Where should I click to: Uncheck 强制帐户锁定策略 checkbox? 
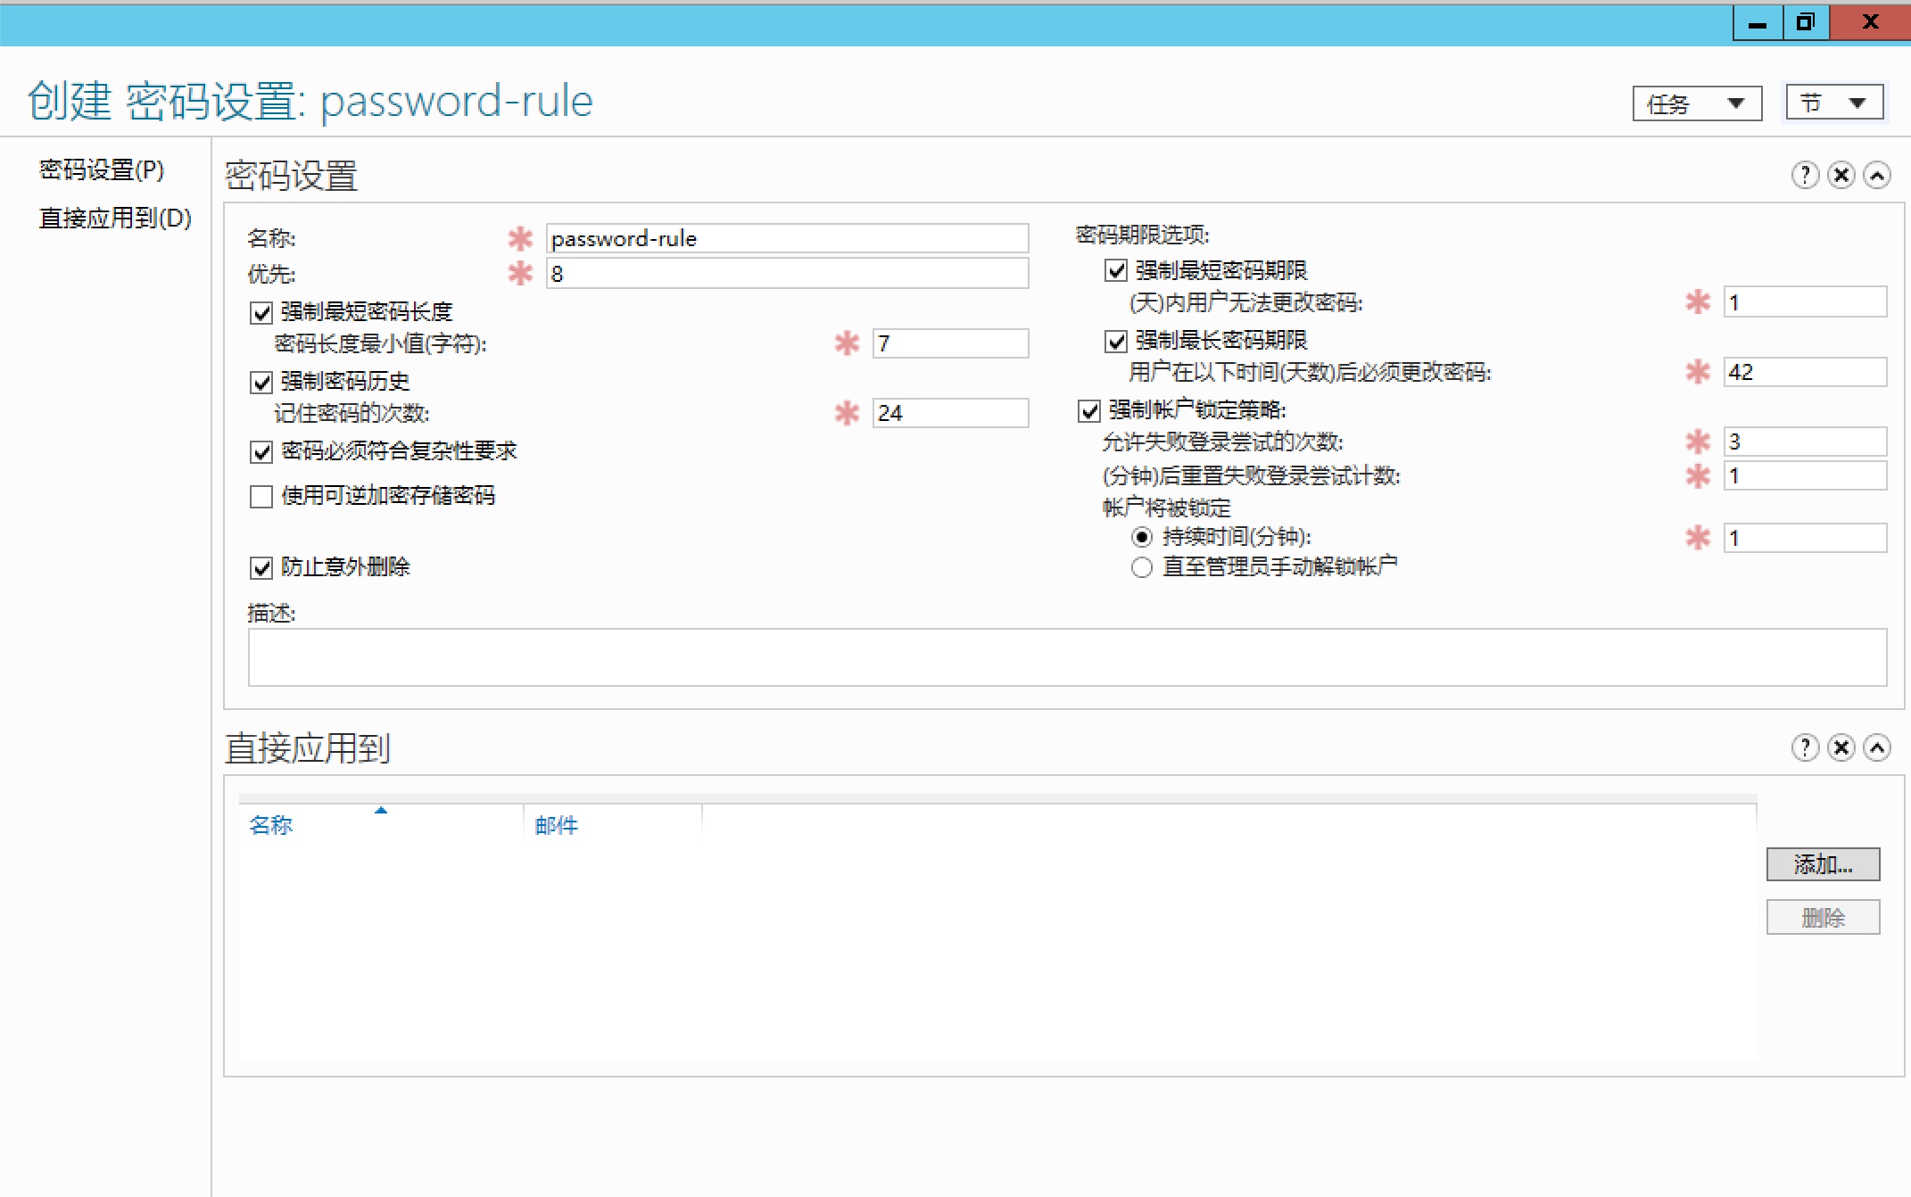pyautogui.click(x=1088, y=411)
